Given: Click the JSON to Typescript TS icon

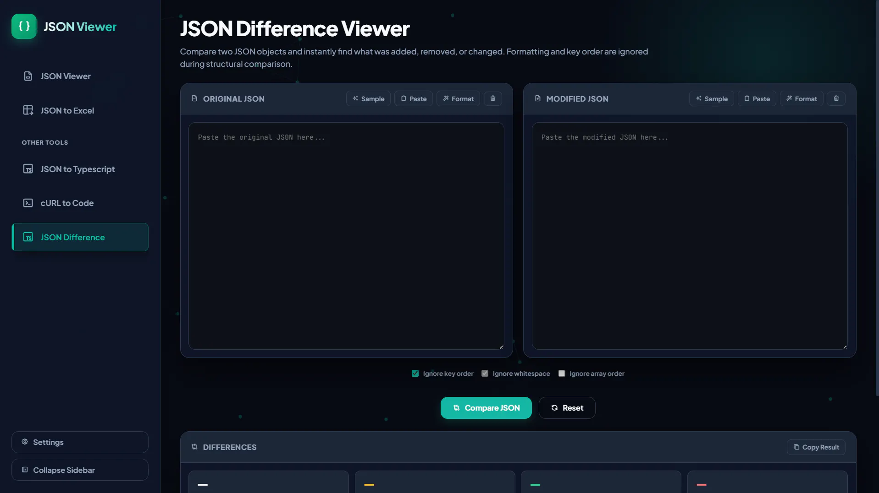Looking at the screenshot, I should [x=28, y=169].
